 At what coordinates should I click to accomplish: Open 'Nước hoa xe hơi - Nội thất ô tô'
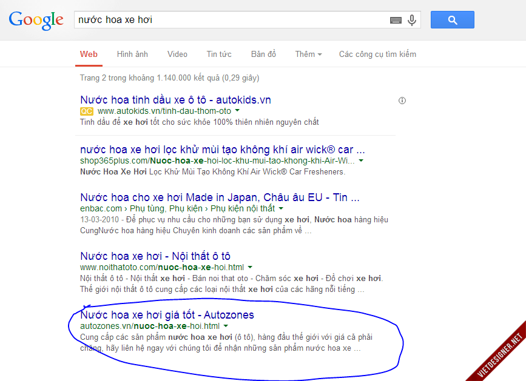(155, 256)
